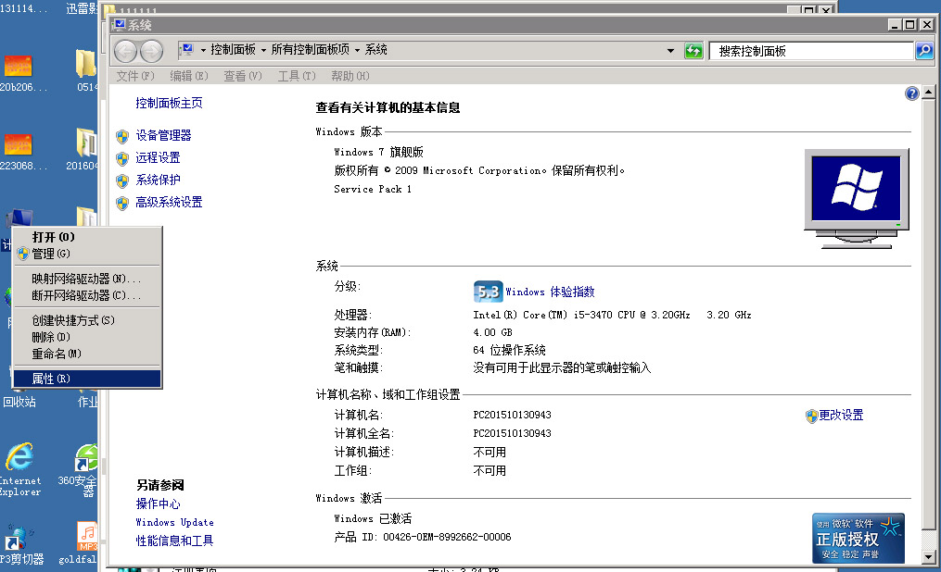Click the goldfal MP3 file desktop icon
Screen dimensions: 941x572
pos(87,536)
